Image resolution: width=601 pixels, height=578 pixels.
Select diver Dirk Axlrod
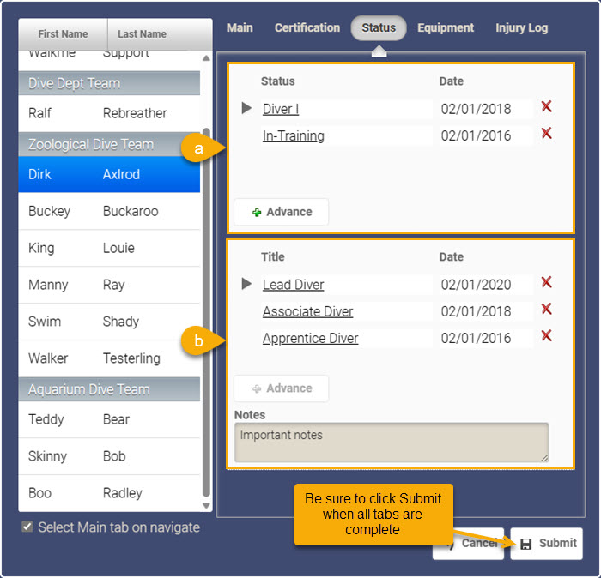click(109, 174)
